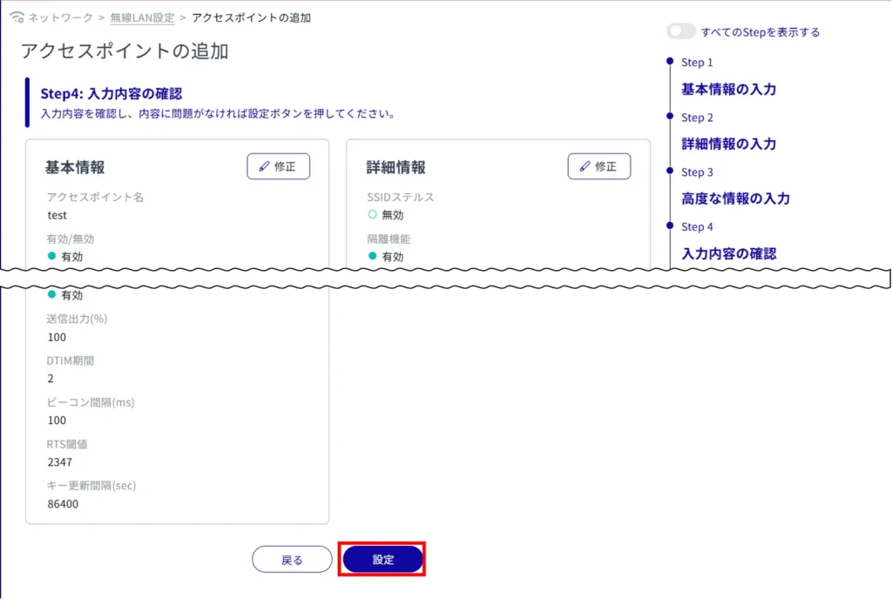892x599 pixels.
Task: Click the 無効 indicator under SSIDステルス
Action: click(x=373, y=215)
